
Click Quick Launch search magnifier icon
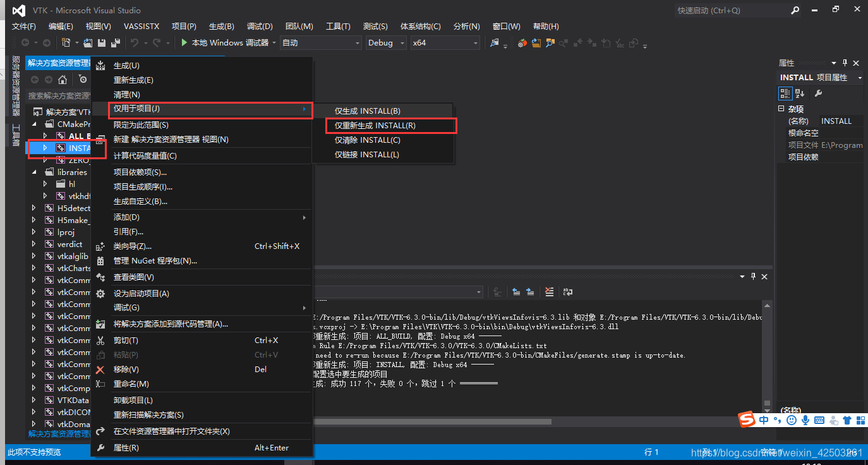(795, 10)
